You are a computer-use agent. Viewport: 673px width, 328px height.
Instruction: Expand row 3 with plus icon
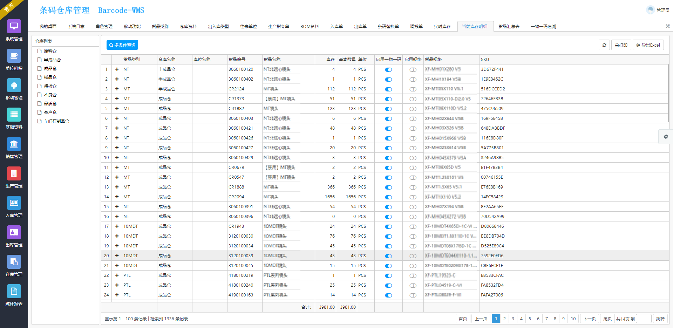point(117,89)
